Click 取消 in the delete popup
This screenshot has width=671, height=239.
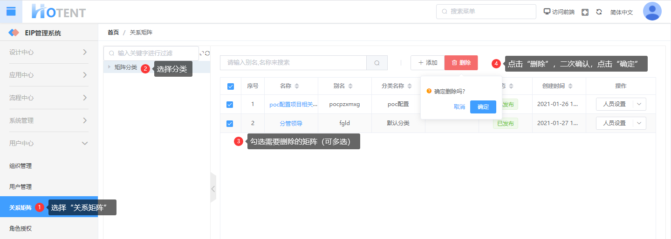click(459, 107)
